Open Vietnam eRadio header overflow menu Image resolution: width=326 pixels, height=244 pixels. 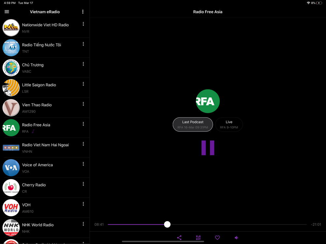[83, 12]
